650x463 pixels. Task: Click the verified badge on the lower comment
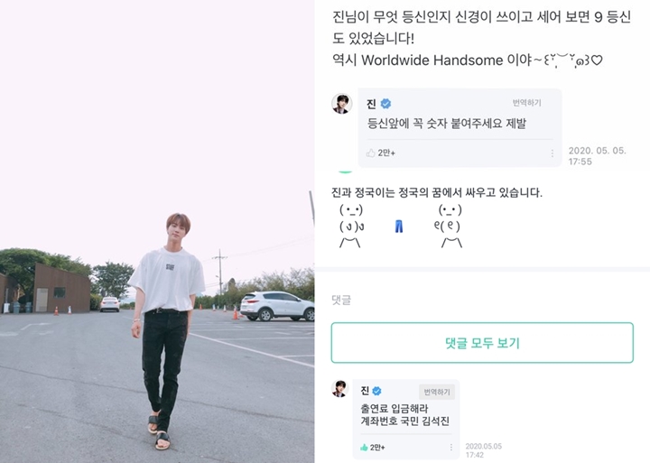tap(376, 391)
